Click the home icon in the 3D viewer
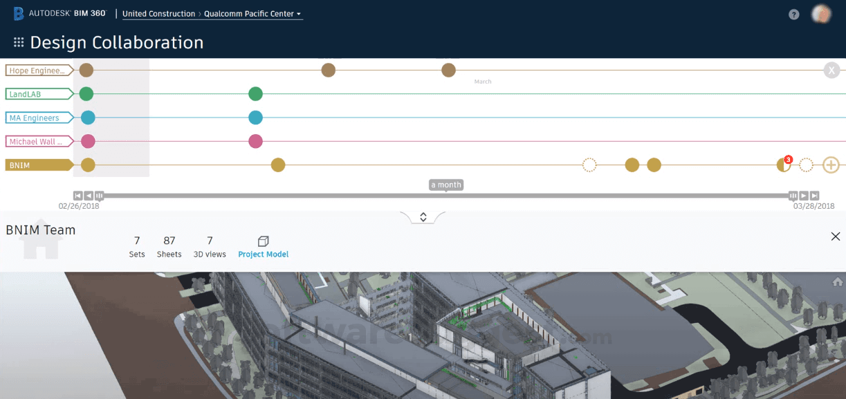Screen dimensions: 846x399 [x=836, y=281]
